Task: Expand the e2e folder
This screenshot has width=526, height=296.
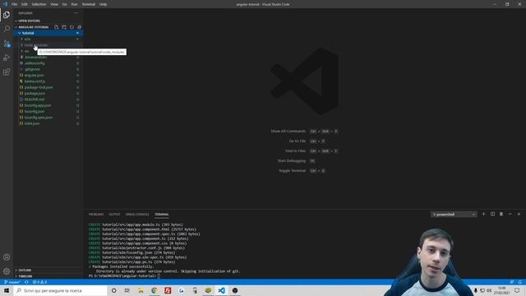Action: pyautogui.click(x=48, y=39)
